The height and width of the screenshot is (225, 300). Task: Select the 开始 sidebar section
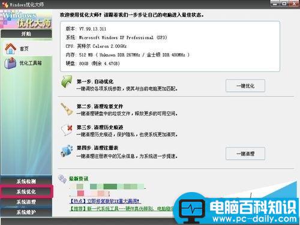[26, 34]
